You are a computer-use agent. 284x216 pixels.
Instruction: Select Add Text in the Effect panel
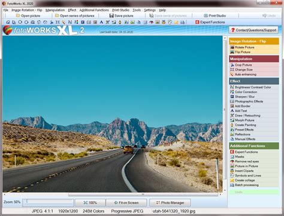(x=254, y=111)
